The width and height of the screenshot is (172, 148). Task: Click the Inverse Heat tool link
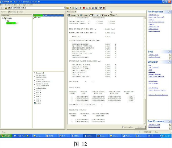[x=153, y=55]
